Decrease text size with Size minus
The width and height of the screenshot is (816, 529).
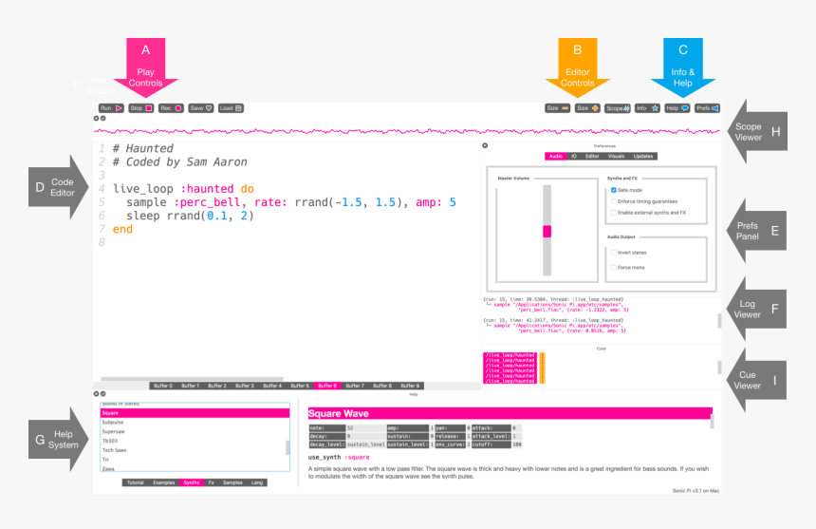coord(557,108)
